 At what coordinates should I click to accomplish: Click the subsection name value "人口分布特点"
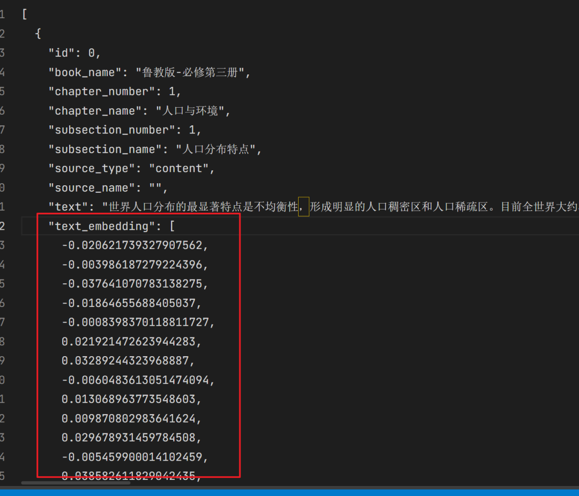coord(216,149)
